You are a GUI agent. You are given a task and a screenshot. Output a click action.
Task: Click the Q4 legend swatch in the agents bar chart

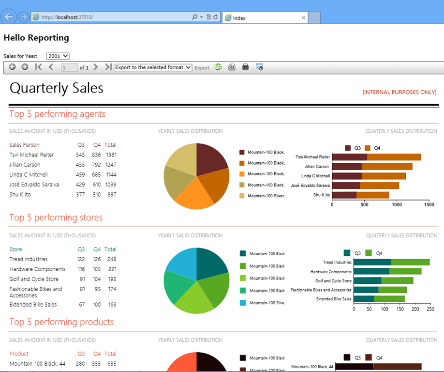[368, 148]
